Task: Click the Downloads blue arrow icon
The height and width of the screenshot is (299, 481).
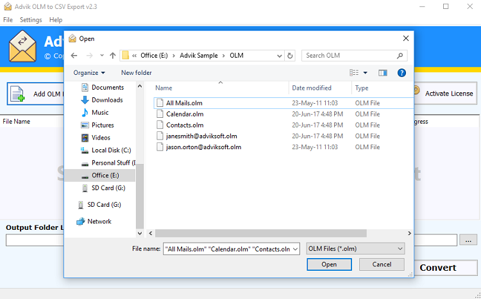Action: pyautogui.click(x=85, y=100)
